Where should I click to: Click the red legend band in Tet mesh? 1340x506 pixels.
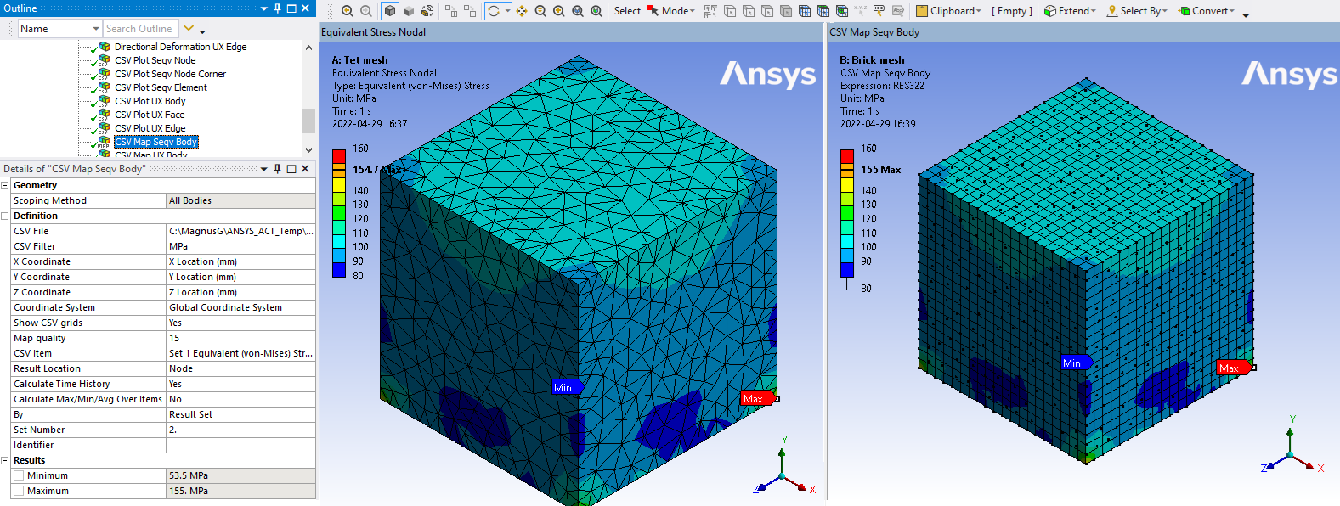point(338,156)
